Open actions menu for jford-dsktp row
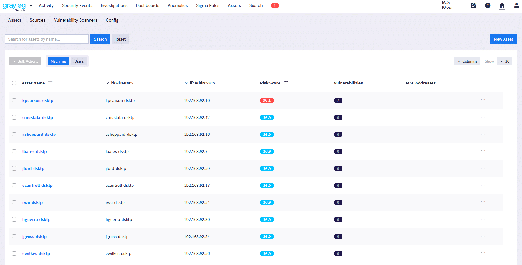The height and width of the screenshot is (265, 522). pyautogui.click(x=483, y=168)
